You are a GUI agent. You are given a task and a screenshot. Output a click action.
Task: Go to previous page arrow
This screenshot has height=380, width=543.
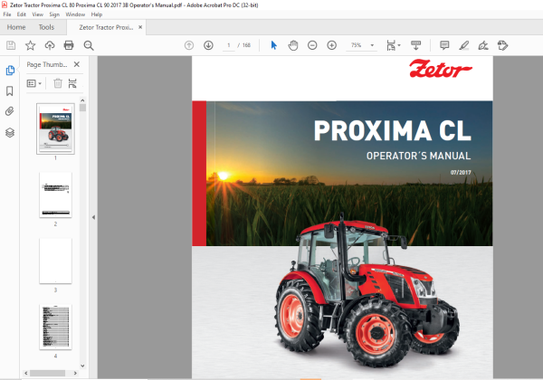click(189, 45)
